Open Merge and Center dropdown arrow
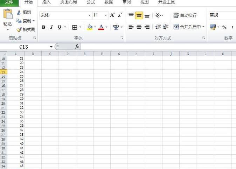 click(x=203, y=27)
